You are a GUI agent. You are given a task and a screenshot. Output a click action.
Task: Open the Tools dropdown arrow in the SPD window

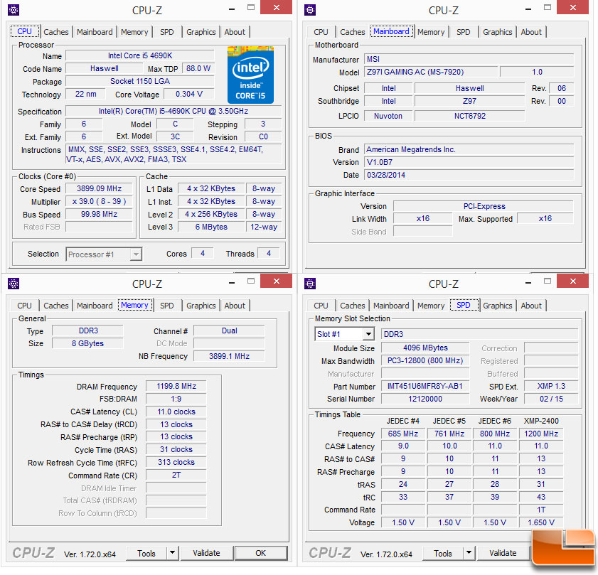pos(469,552)
